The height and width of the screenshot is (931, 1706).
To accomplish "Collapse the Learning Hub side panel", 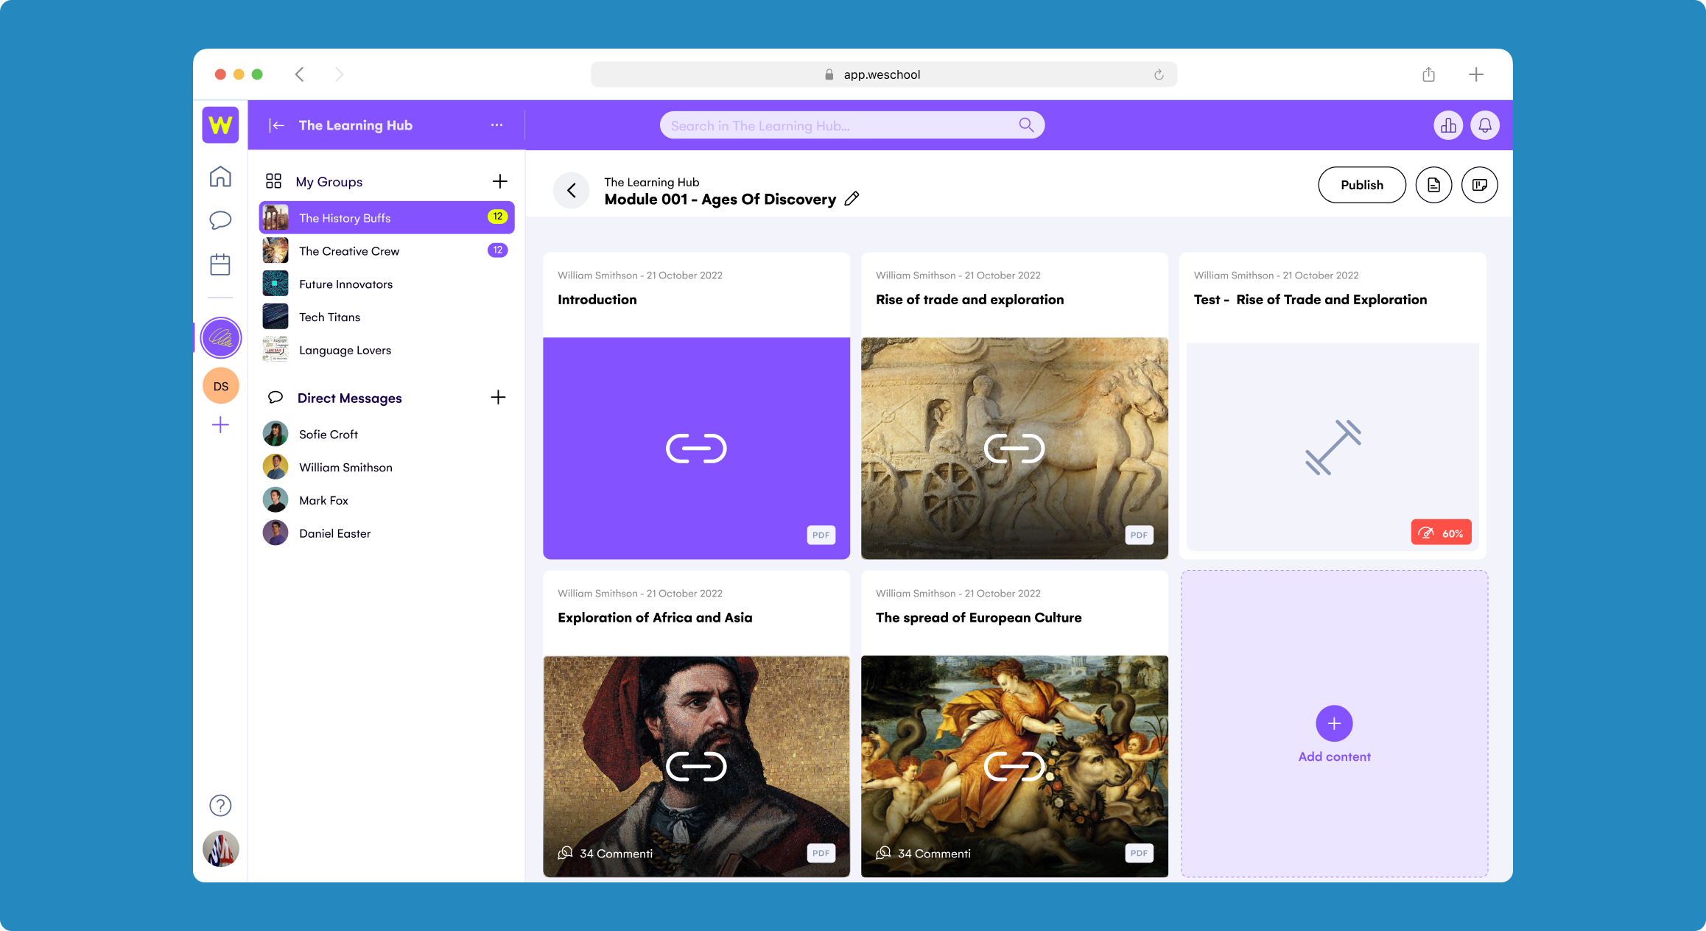I will point(276,125).
